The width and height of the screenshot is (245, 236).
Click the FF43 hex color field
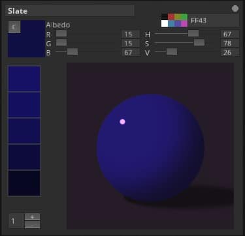pyautogui.click(x=214, y=20)
